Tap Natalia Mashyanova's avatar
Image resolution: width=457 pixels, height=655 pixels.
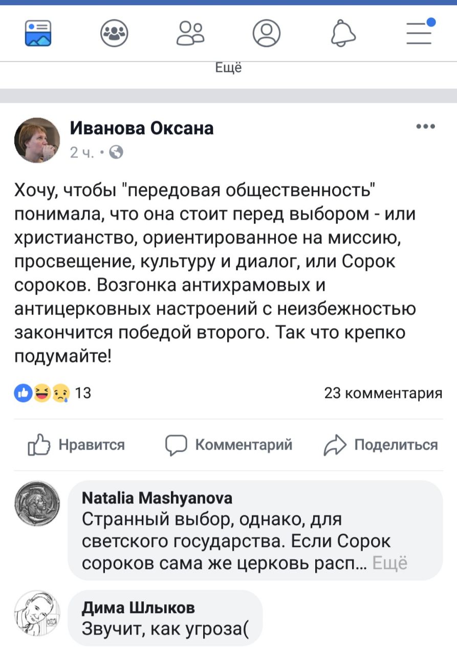(37, 504)
